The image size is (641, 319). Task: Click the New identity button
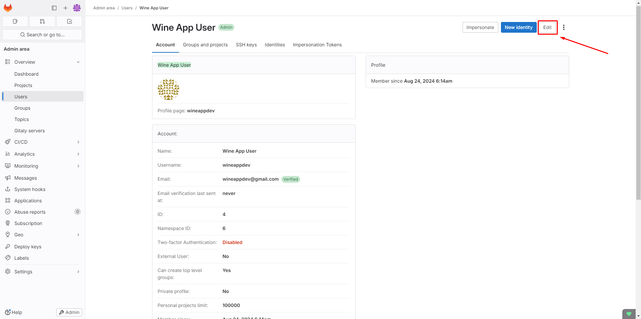pos(518,27)
